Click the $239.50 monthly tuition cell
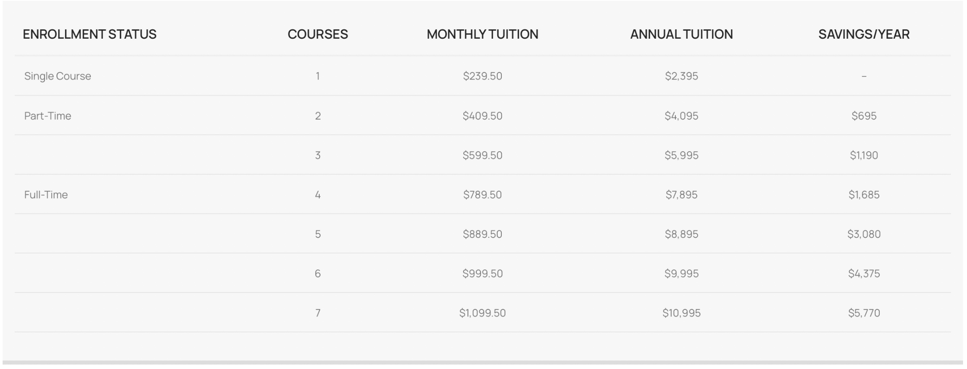 (x=483, y=76)
